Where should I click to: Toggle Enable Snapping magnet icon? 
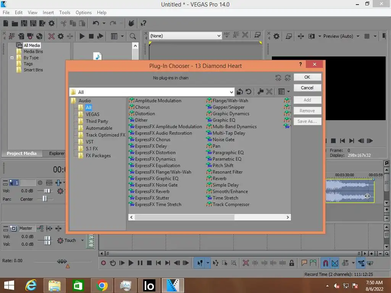click(325, 263)
